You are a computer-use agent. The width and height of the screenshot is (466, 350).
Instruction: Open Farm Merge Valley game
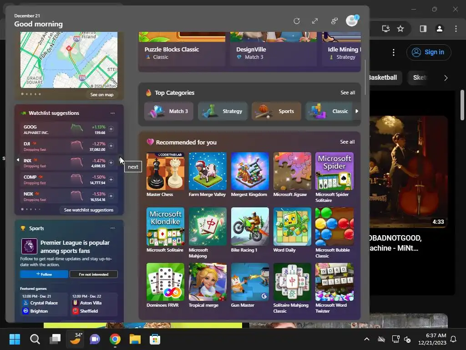pyautogui.click(x=208, y=175)
